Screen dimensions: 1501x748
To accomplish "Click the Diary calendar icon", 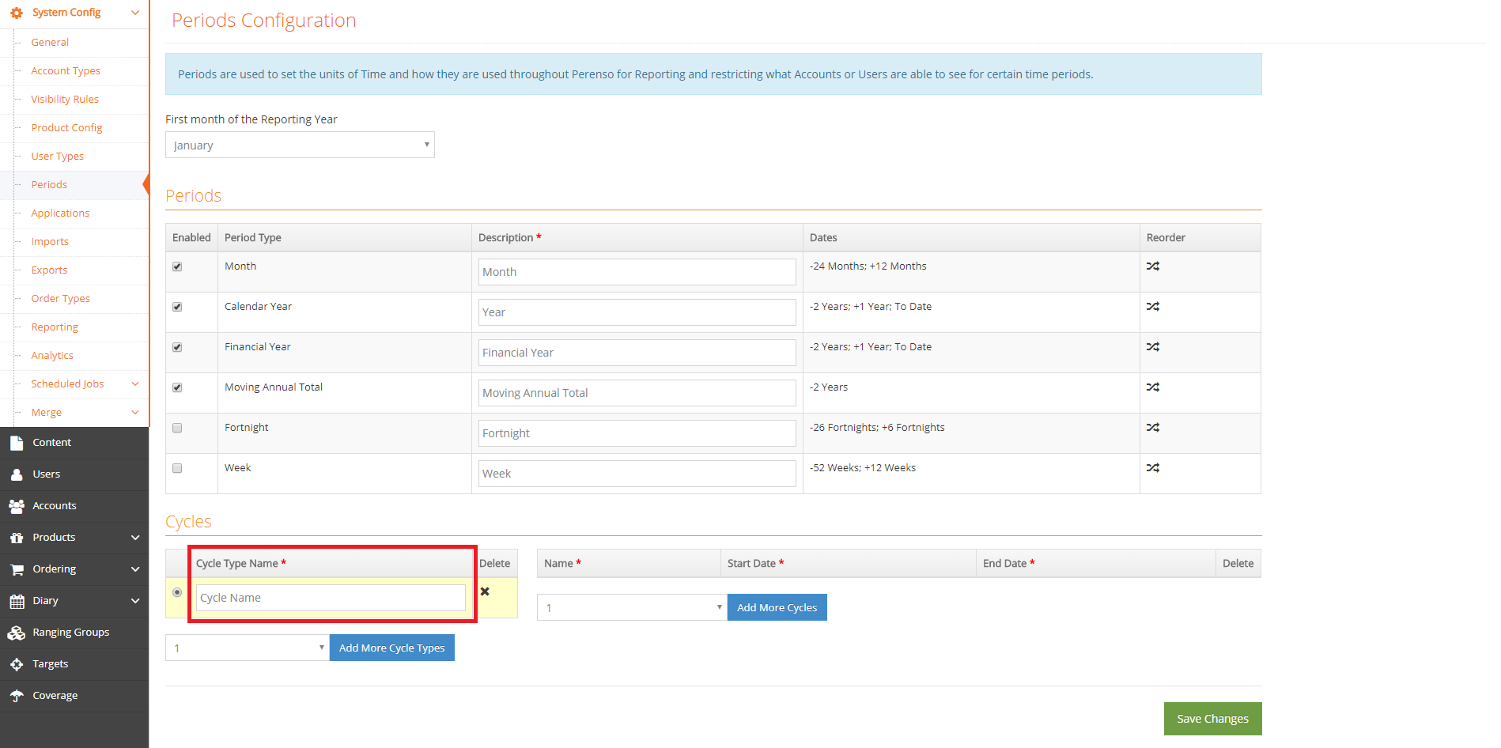I will pos(17,601).
